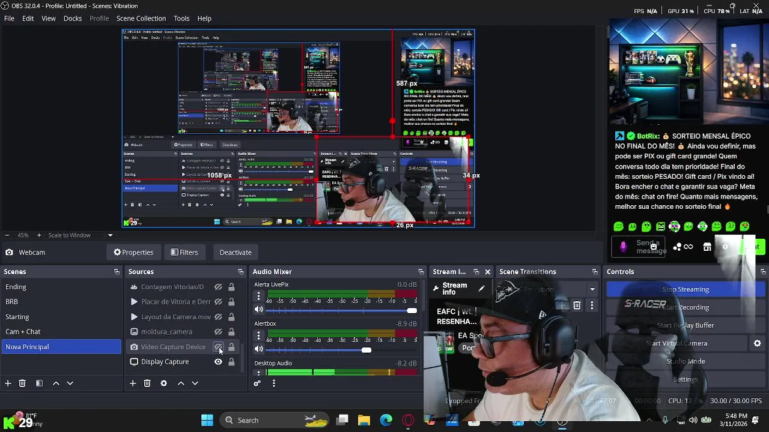Screen dimensions: 769x432
Task: Open transition properties three dots
Action: tap(592, 305)
